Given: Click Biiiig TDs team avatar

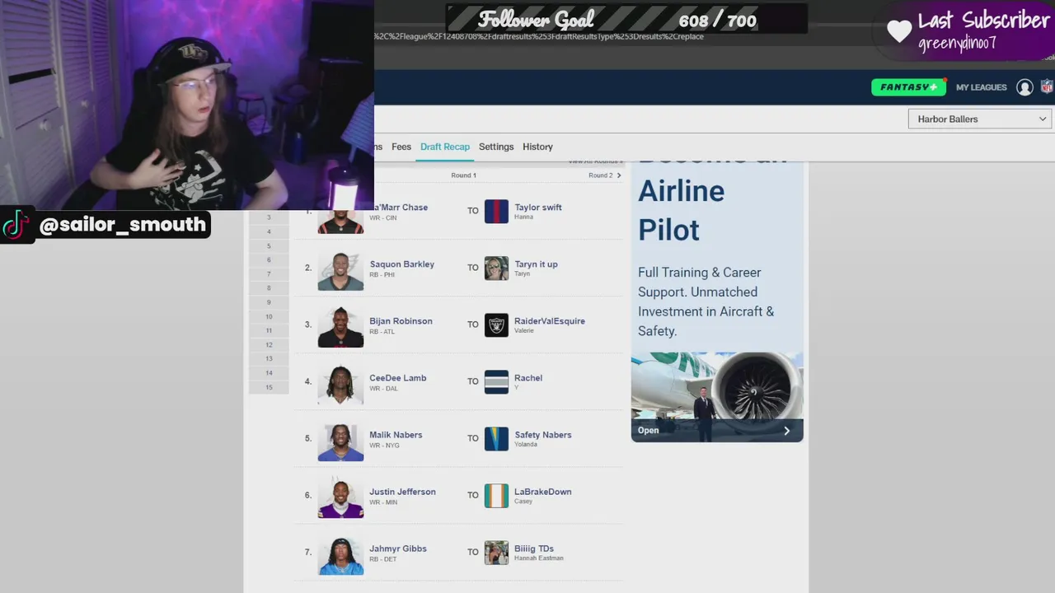Looking at the screenshot, I should click(x=496, y=552).
